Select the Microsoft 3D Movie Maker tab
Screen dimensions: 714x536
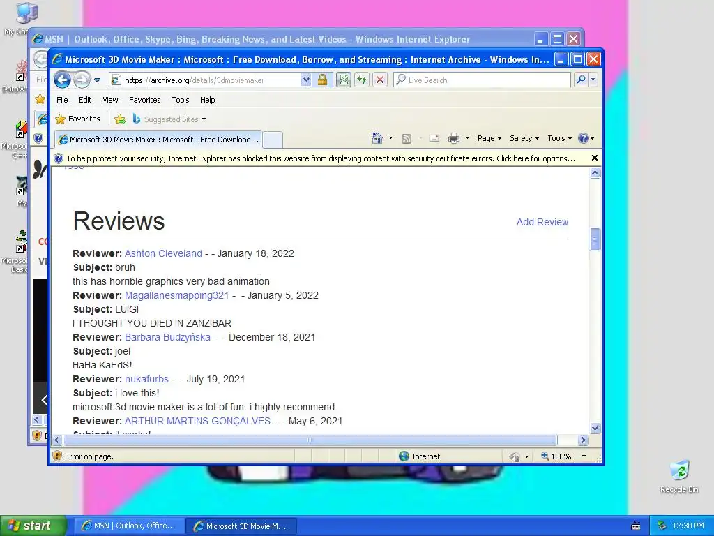[x=159, y=140]
